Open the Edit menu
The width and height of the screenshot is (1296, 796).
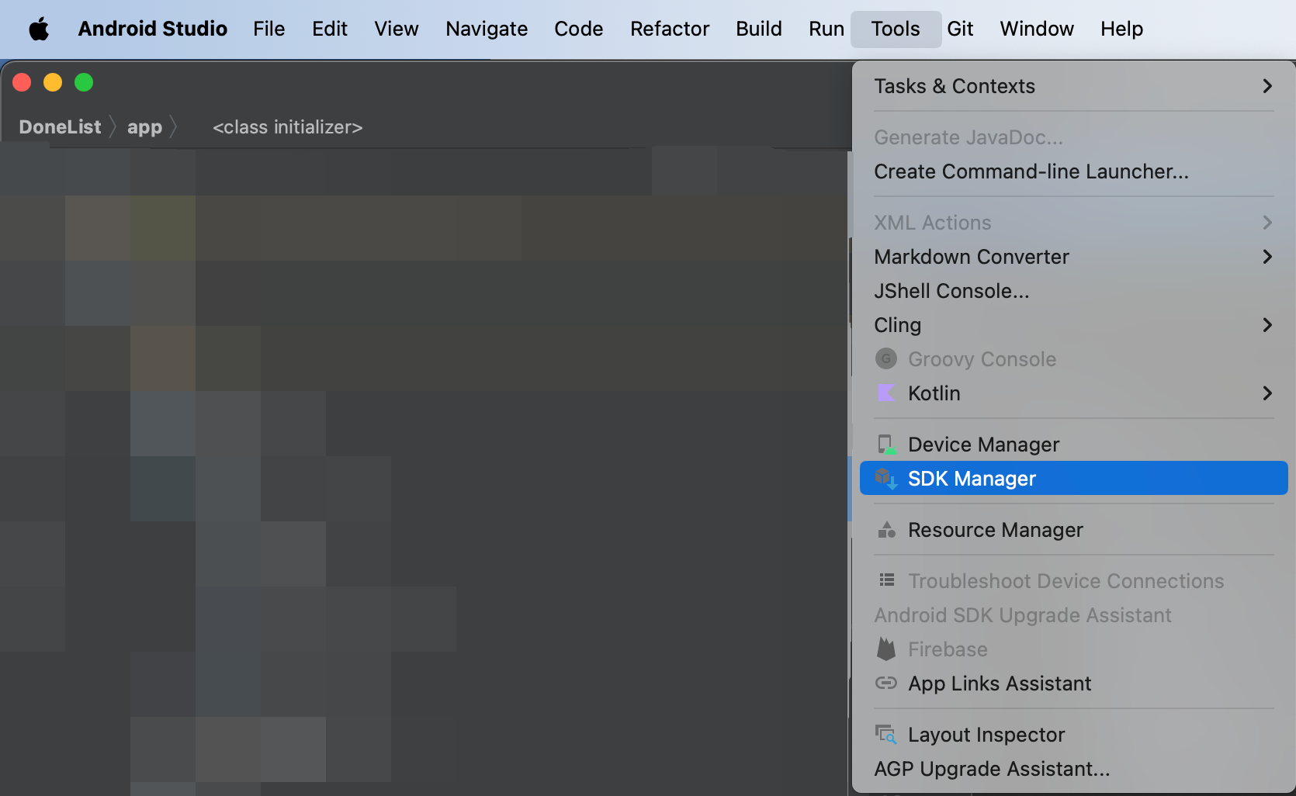[330, 29]
